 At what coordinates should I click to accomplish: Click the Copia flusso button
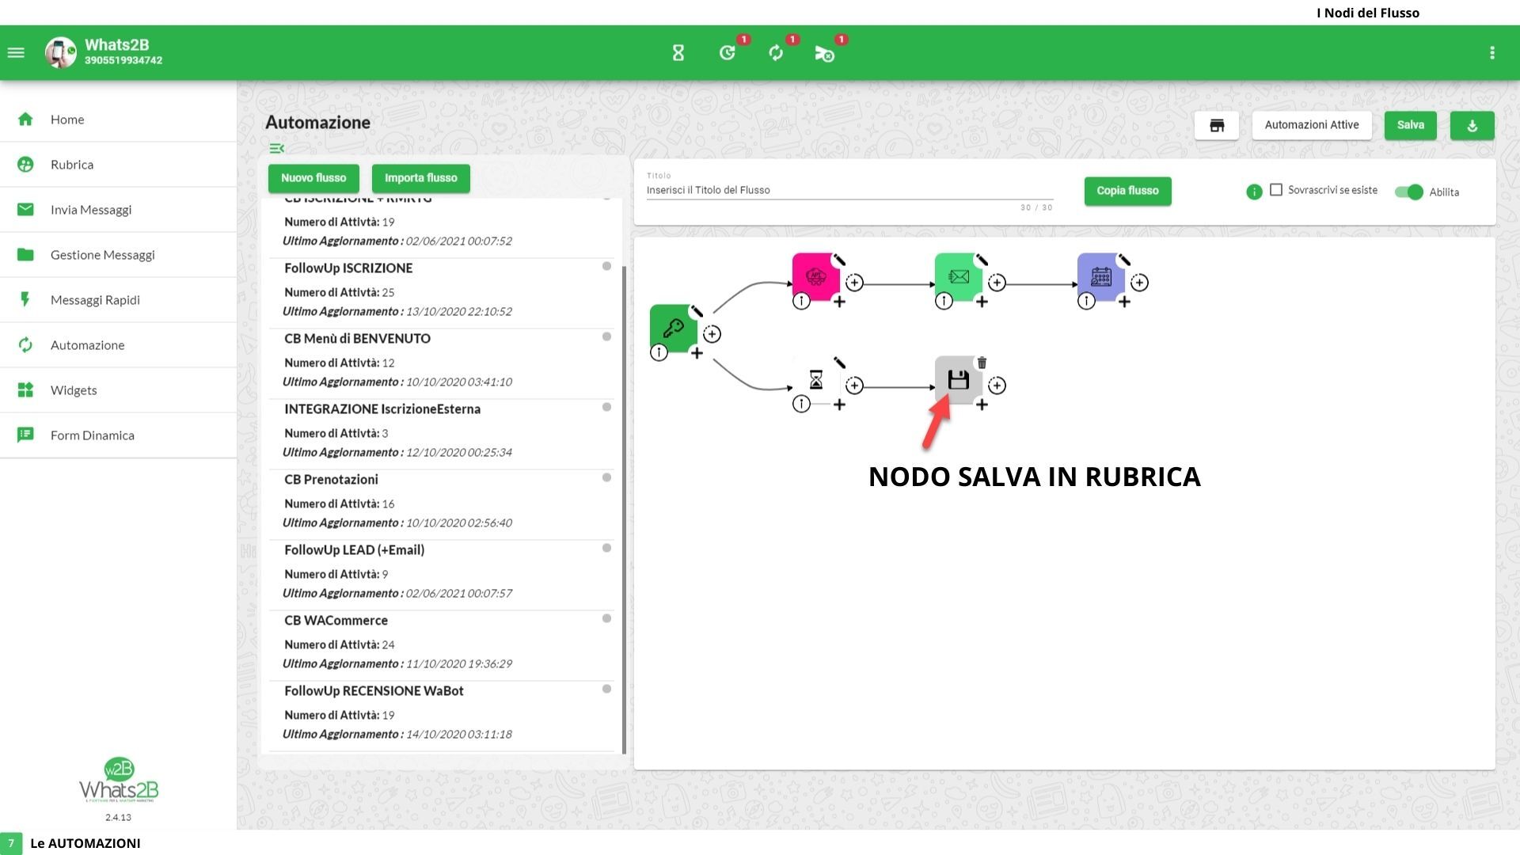[x=1127, y=191]
